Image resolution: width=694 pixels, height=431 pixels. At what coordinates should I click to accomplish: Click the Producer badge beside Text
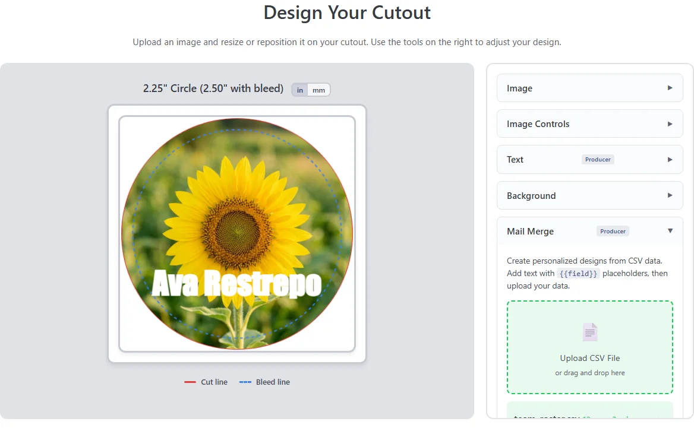tap(598, 160)
